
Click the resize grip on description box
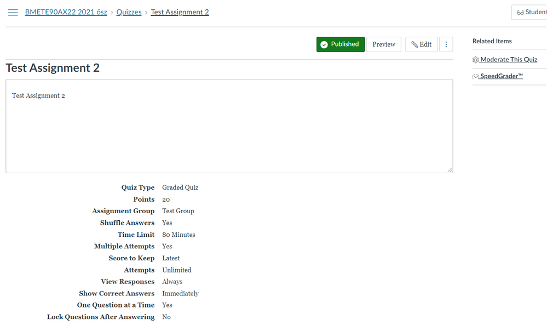click(450, 170)
